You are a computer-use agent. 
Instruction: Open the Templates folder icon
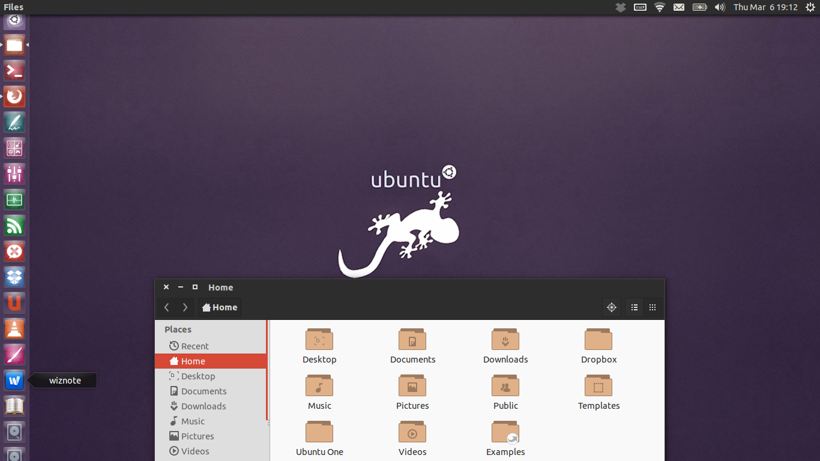pyautogui.click(x=598, y=386)
